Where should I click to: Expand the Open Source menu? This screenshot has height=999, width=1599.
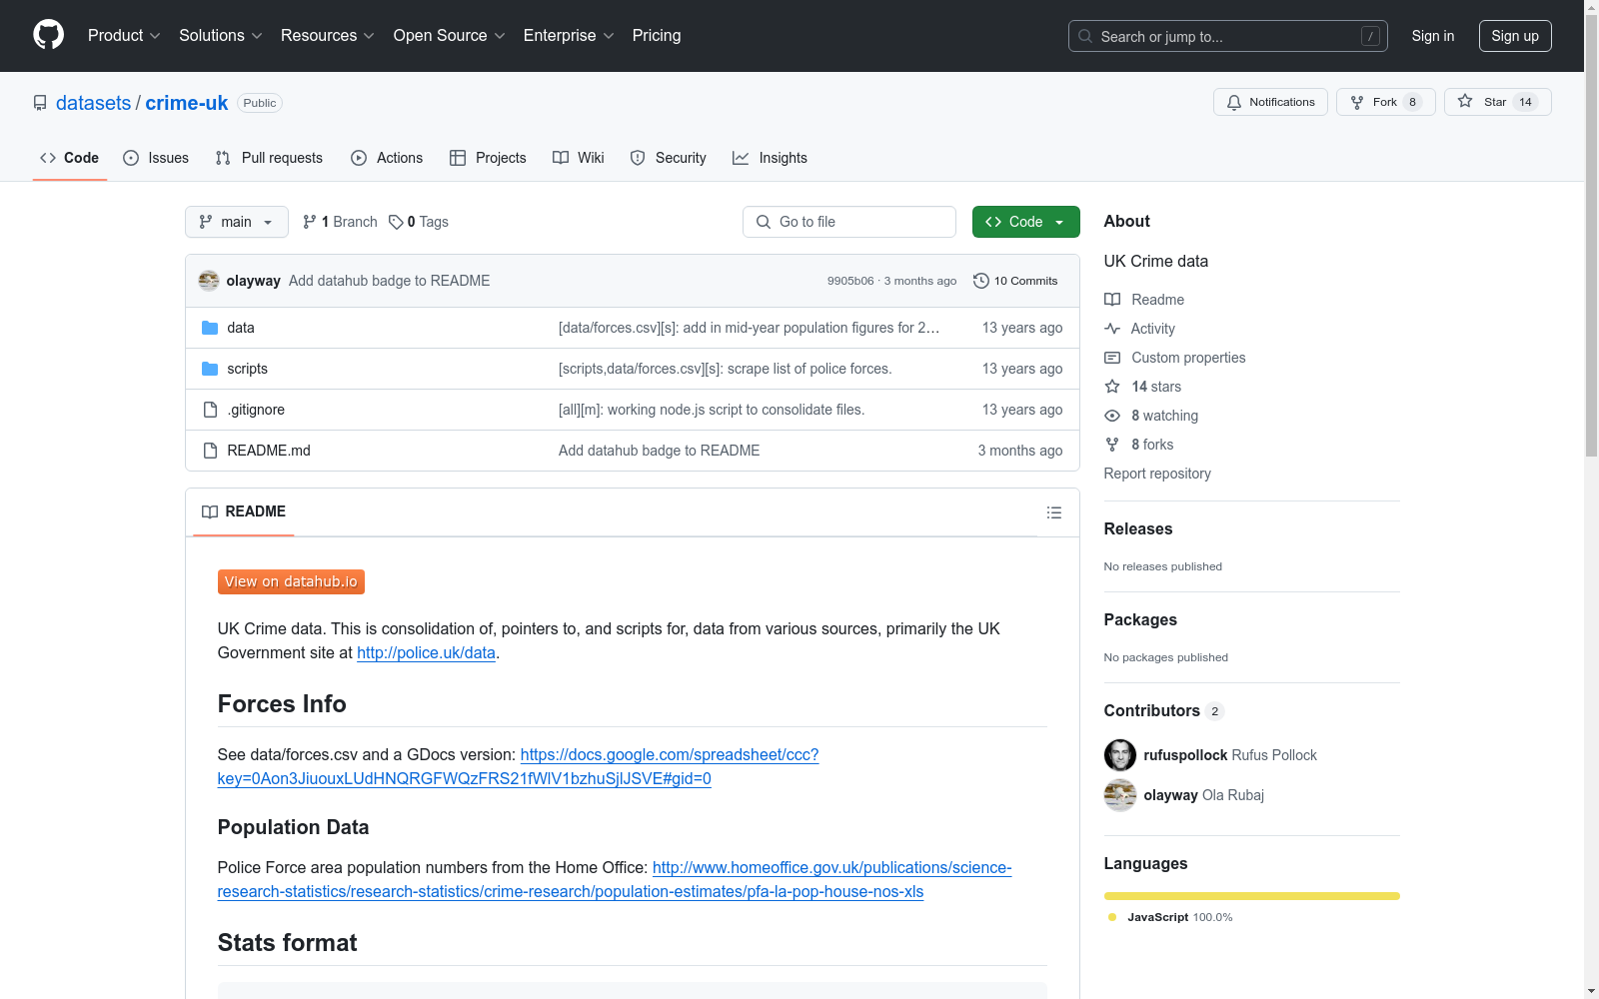[450, 36]
